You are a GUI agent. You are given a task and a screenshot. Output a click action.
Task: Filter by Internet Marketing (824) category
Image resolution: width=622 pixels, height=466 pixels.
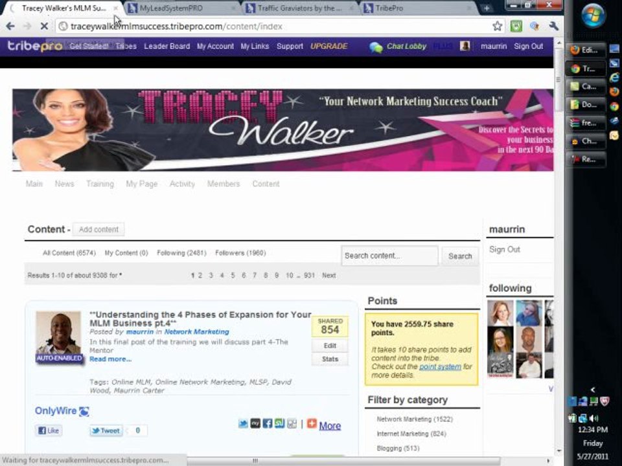411,434
